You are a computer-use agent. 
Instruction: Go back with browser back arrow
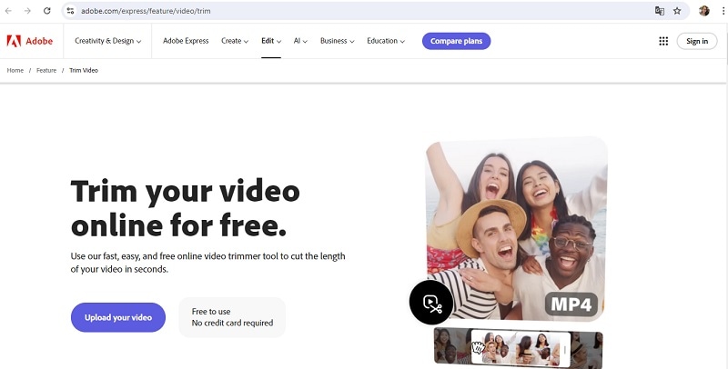(x=8, y=11)
